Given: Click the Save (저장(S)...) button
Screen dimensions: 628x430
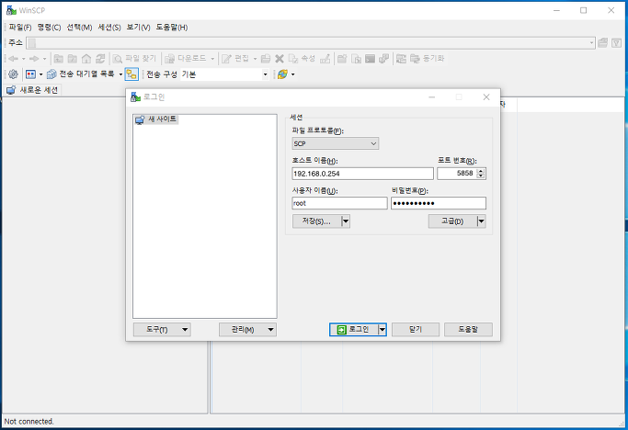Looking at the screenshot, I should coord(317,221).
